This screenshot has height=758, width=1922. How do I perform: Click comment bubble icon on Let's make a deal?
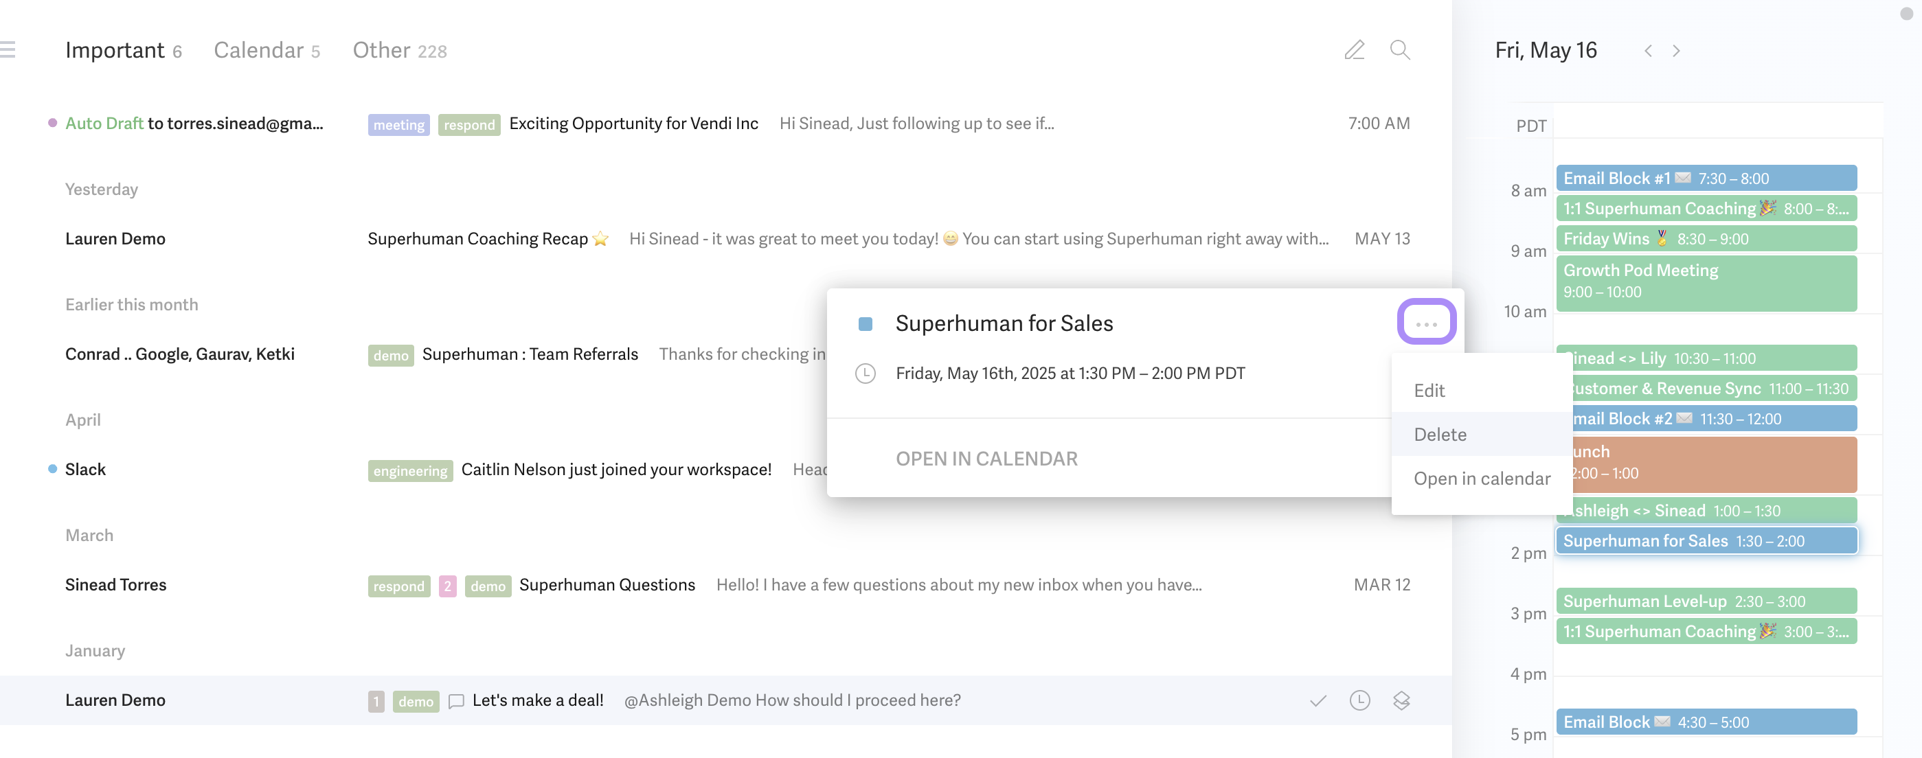(x=456, y=700)
